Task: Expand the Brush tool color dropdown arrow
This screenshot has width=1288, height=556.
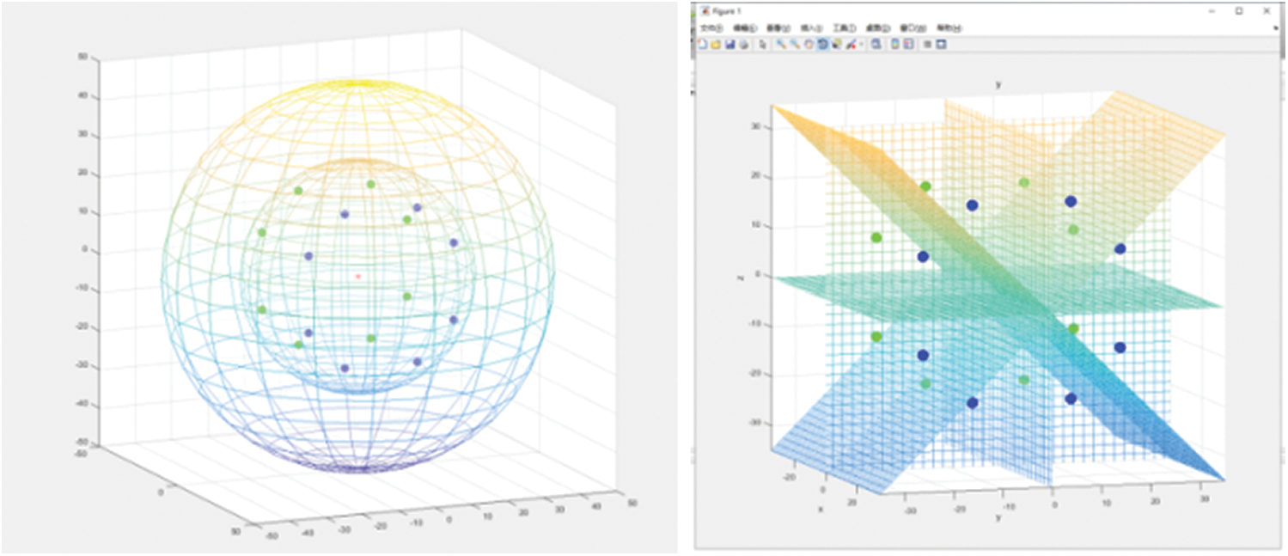Action: (861, 44)
